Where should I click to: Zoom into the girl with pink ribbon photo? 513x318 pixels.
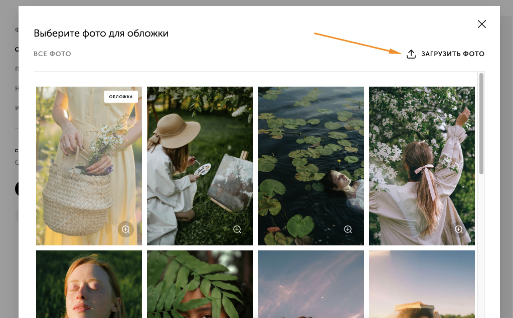[459, 229]
